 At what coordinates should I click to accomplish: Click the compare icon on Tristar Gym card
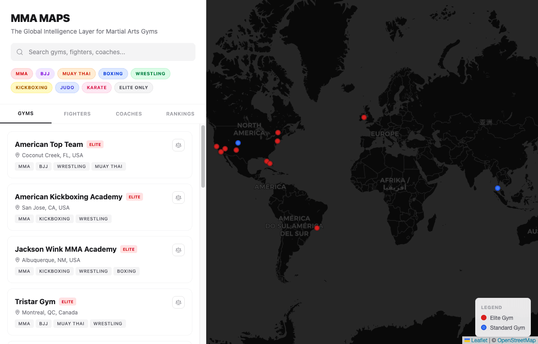[x=178, y=302]
